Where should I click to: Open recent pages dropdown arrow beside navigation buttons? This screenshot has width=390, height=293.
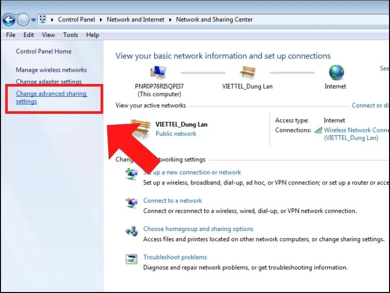(x=34, y=20)
